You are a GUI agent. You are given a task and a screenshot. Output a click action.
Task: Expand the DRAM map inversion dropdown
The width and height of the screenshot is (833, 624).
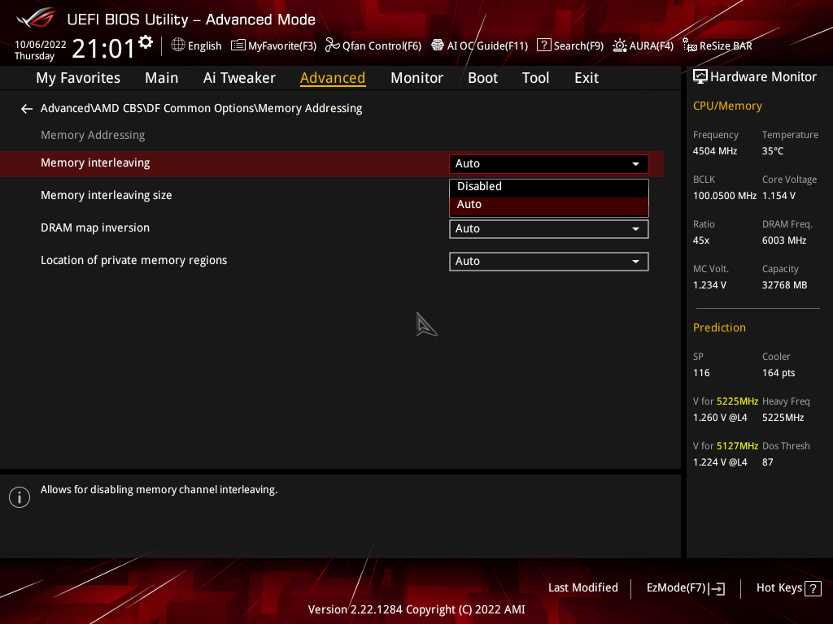(548, 229)
